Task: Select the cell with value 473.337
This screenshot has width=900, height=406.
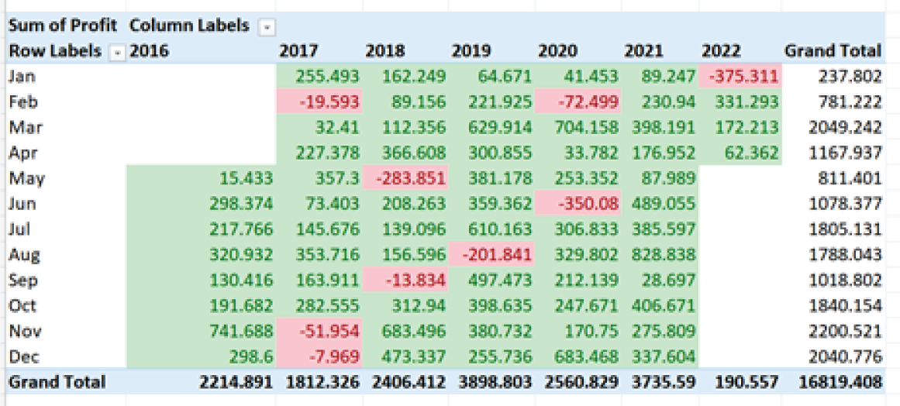Action: [406, 356]
